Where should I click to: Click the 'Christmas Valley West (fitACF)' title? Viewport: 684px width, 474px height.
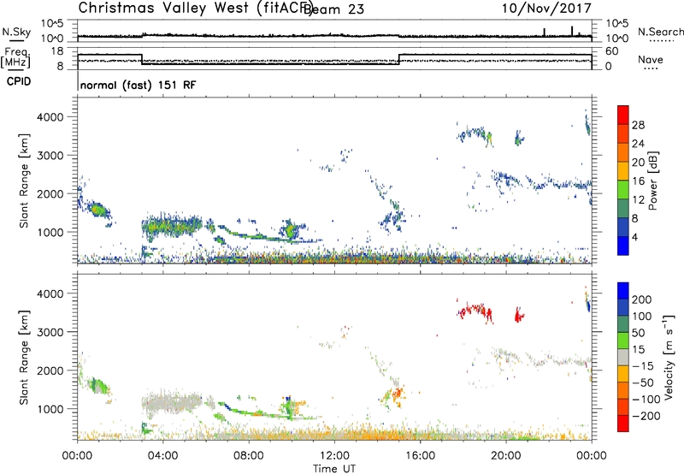point(195,9)
